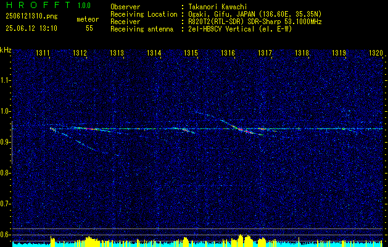388x247 pixels.
Task: Click the kHz axis unit label
Action: click(x=6, y=50)
